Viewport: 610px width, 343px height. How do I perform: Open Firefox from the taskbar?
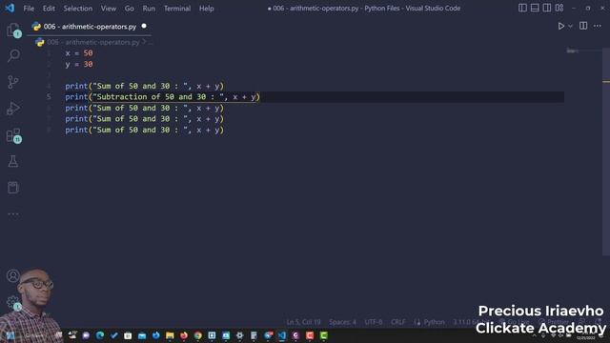184,335
